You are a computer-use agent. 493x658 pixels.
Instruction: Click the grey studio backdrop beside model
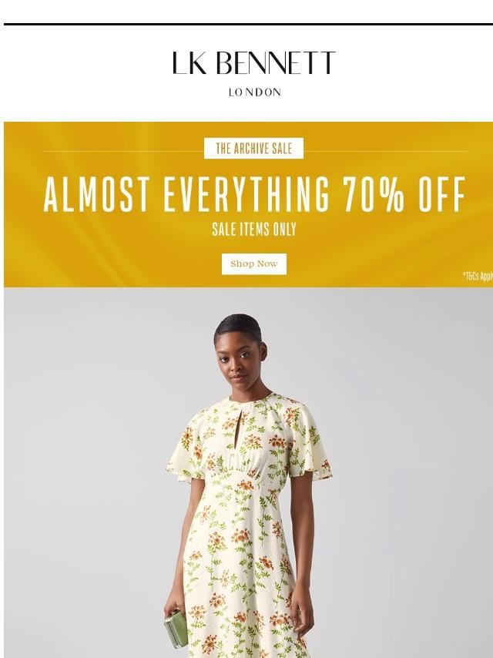[x=398, y=462]
